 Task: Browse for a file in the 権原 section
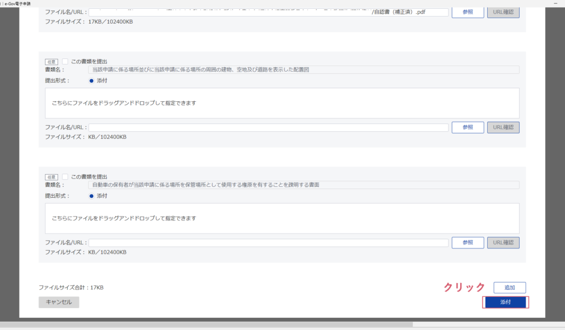point(467,242)
